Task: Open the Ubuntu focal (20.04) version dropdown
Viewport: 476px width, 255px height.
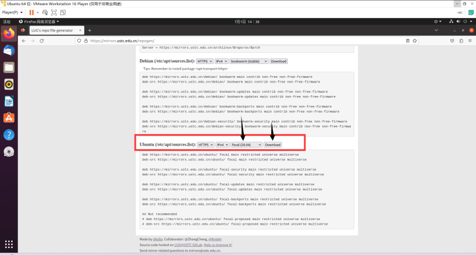Action: pyautogui.click(x=246, y=145)
